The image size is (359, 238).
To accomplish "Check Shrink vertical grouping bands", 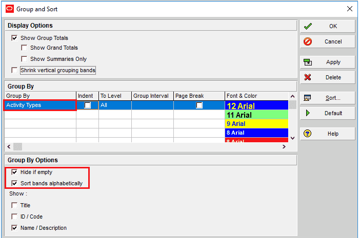I will 14,70.
